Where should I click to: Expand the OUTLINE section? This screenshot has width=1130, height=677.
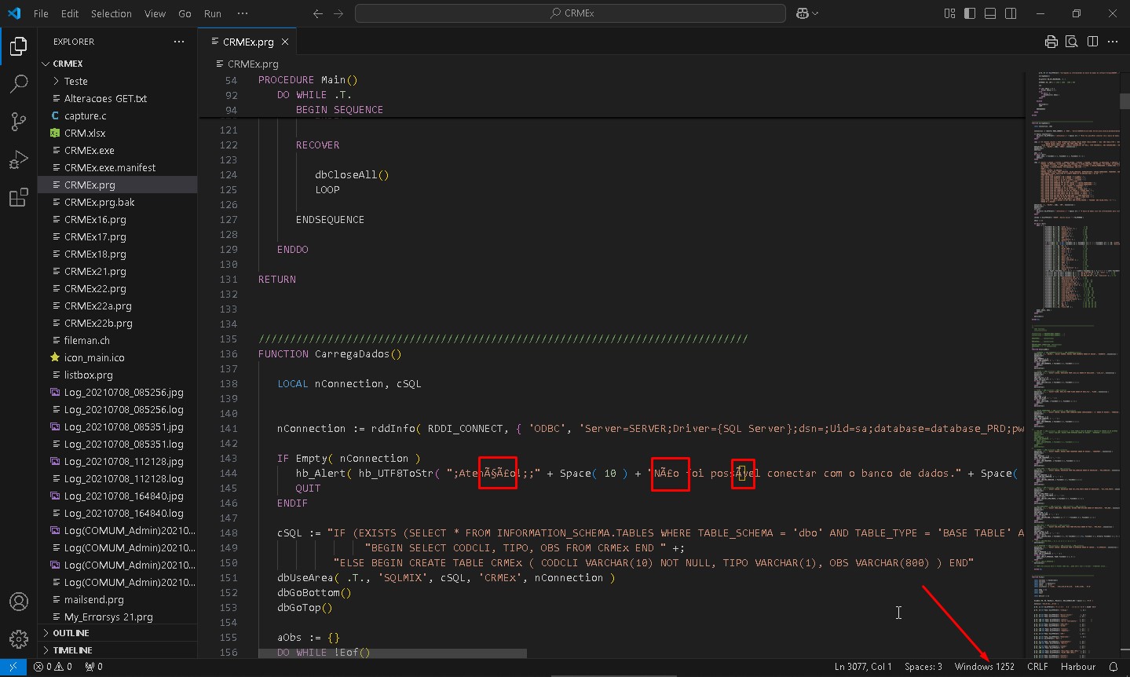[71, 633]
